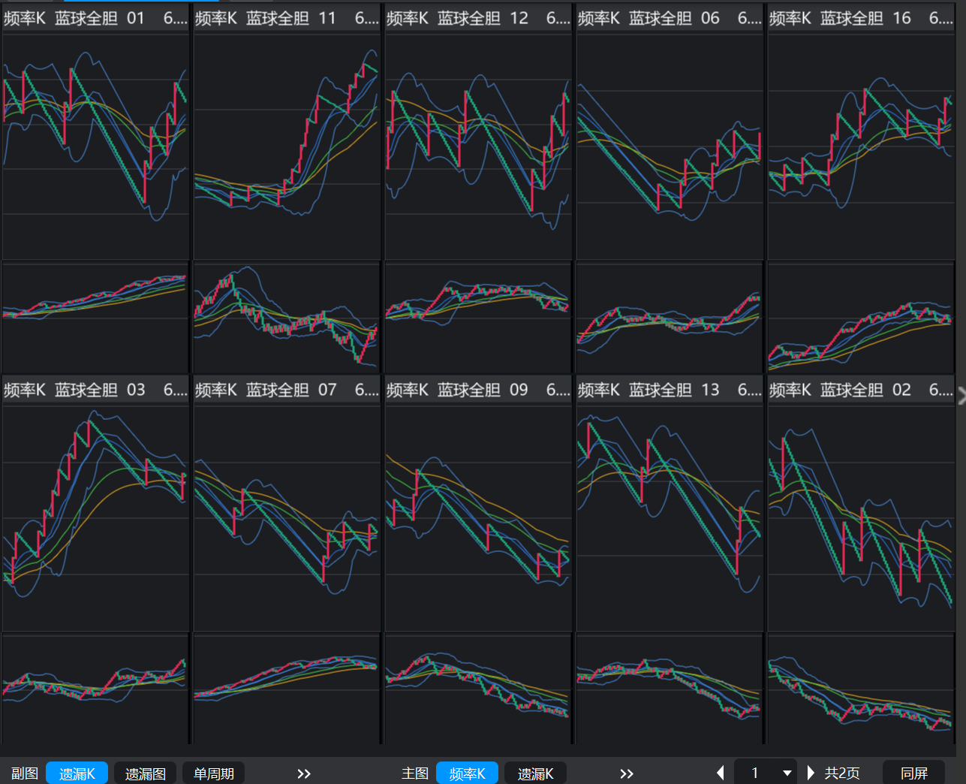This screenshot has width=966, height=784.
Task: Open the page number dropdown
Action: click(787, 773)
